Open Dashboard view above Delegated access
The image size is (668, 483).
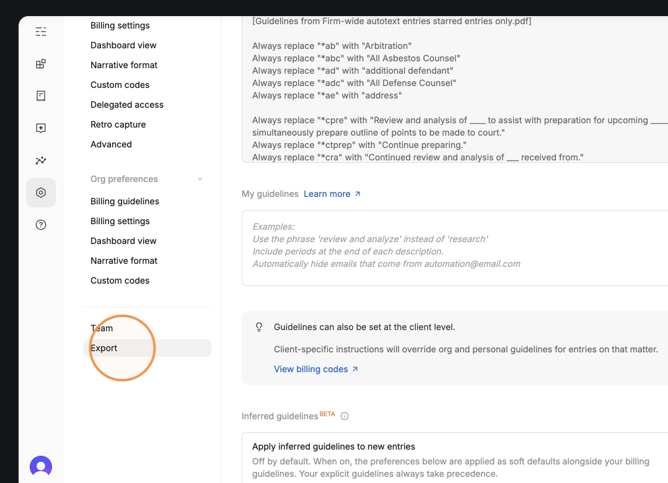123,45
